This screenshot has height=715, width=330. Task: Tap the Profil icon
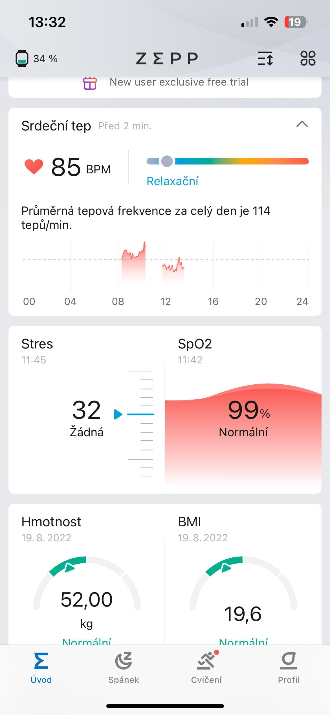tap(289, 661)
